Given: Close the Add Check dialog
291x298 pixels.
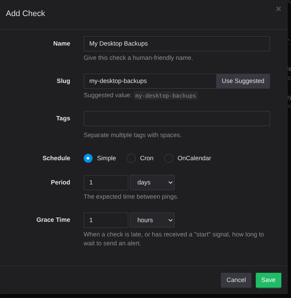Looking at the screenshot, I should pos(278,9).
